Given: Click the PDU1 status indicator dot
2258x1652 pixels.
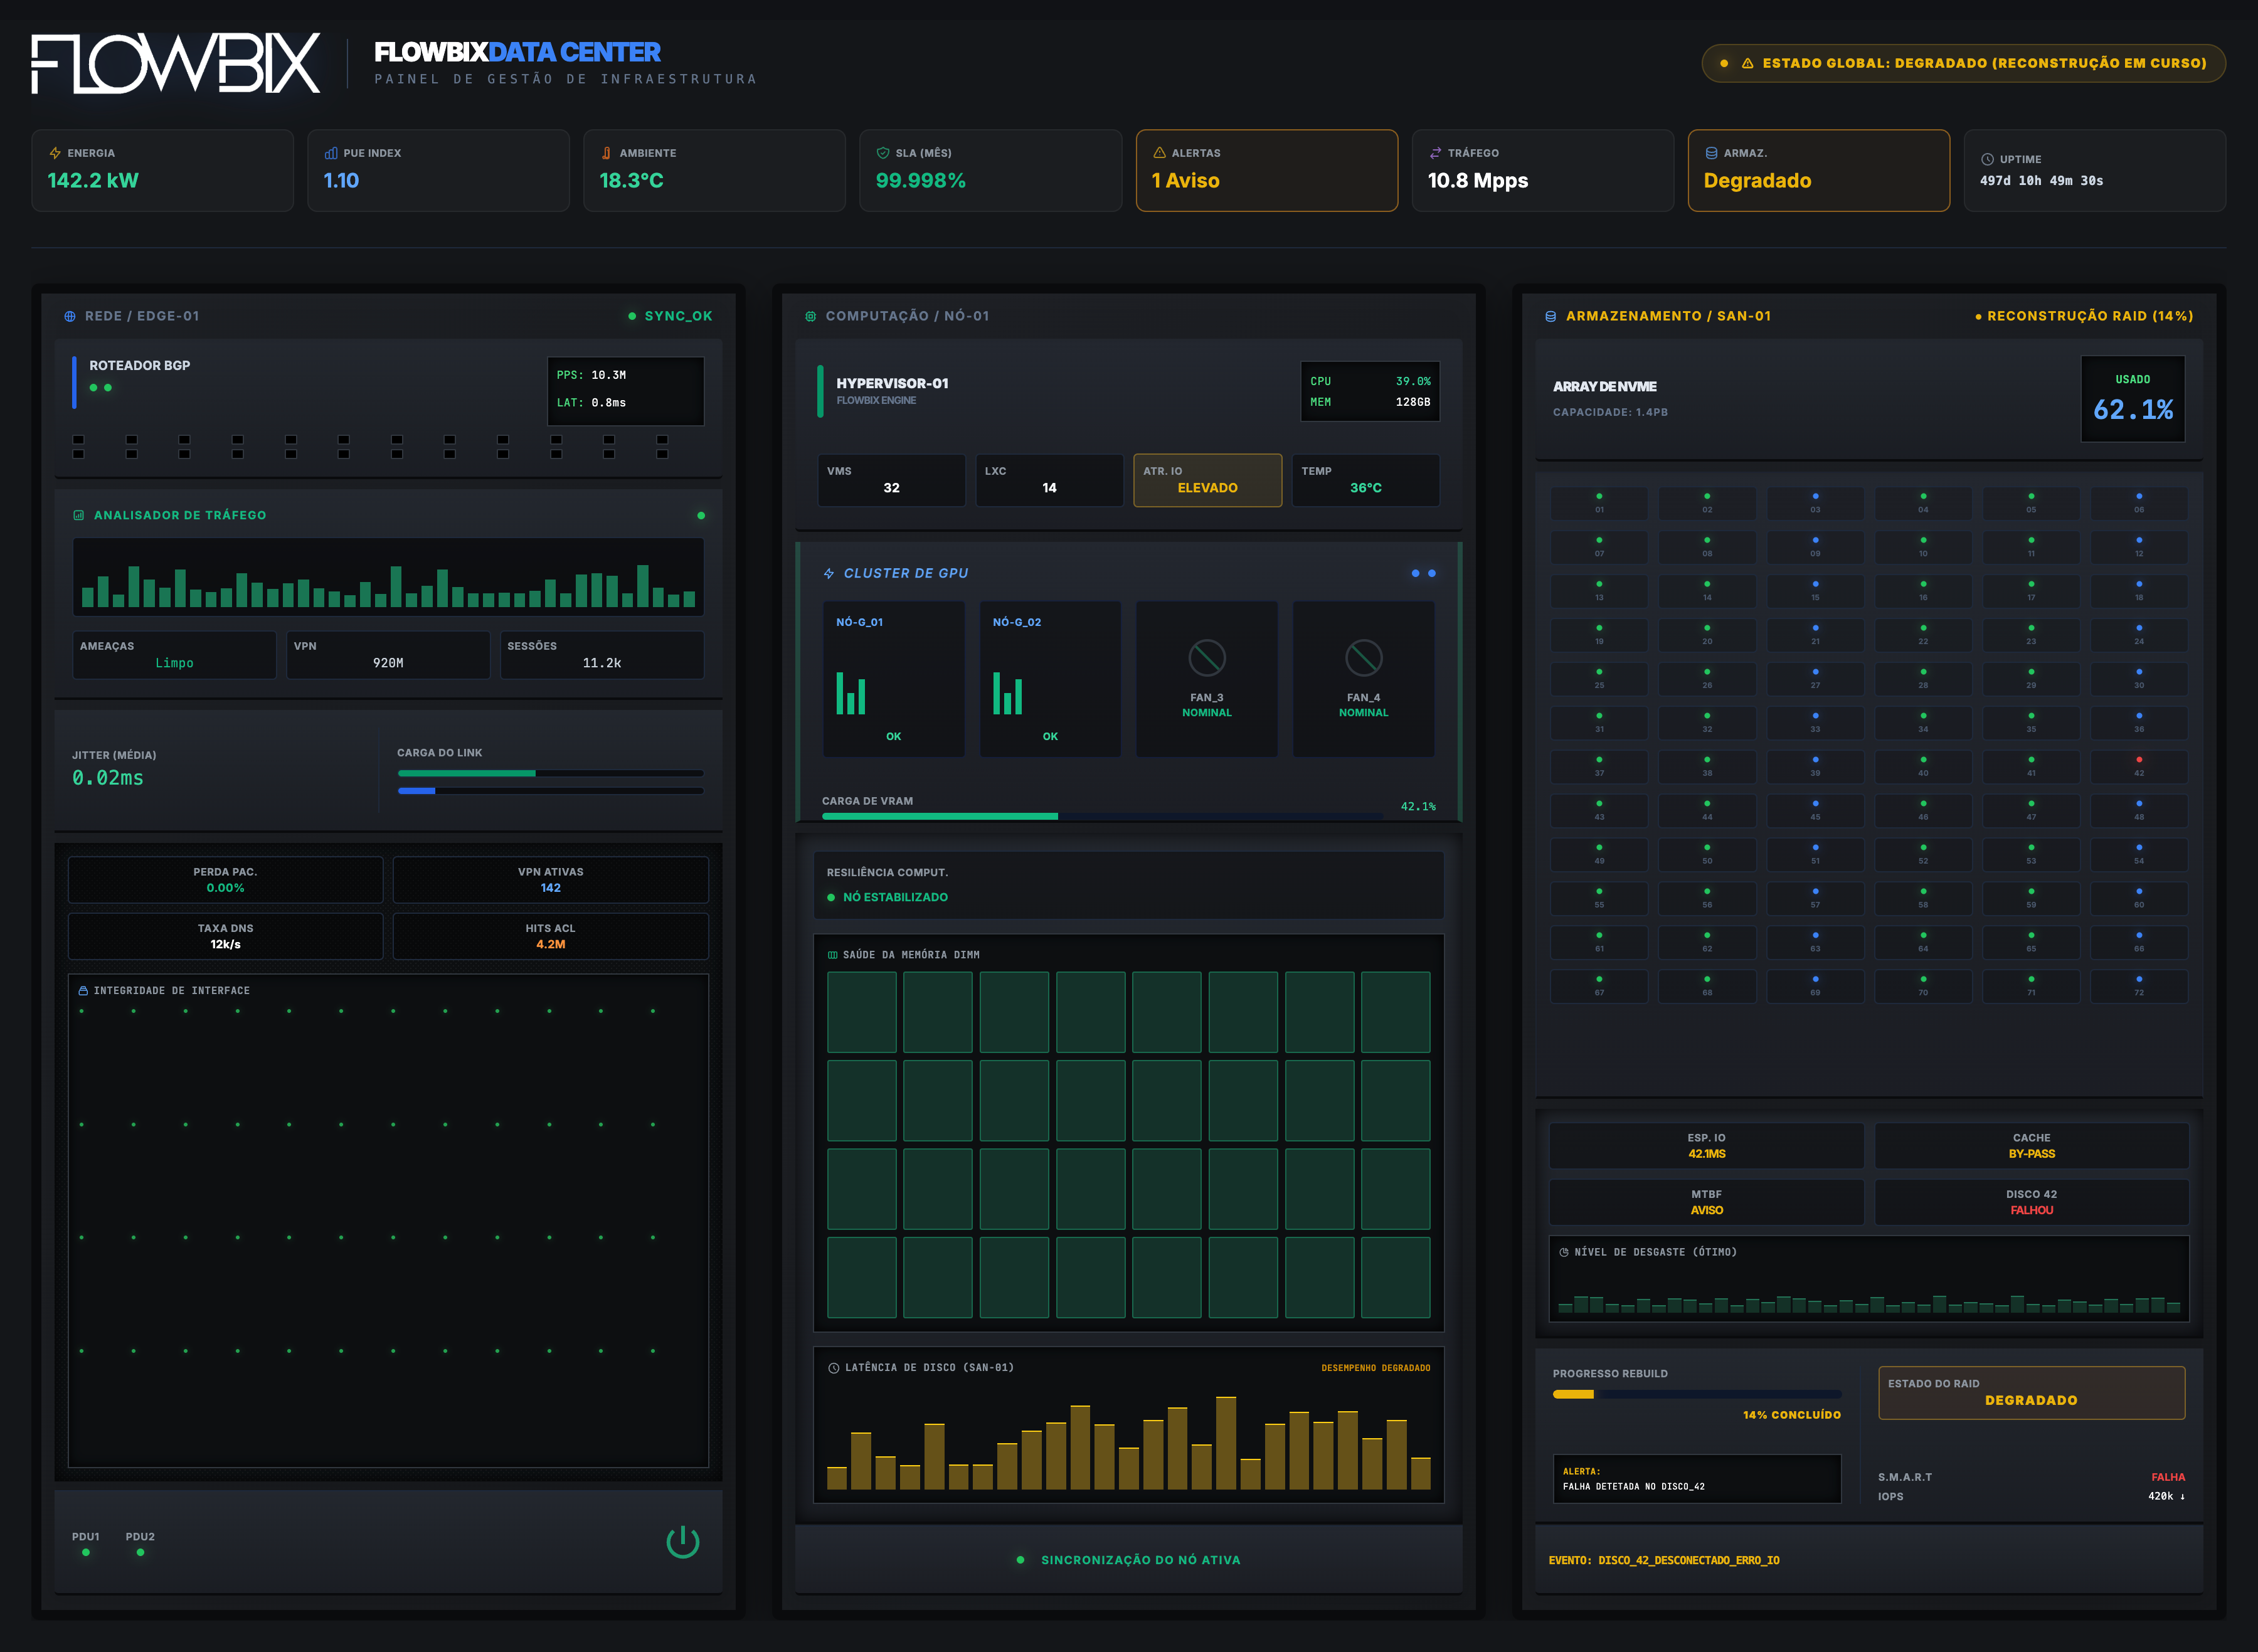Looking at the screenshot, I should point(86,1553).
